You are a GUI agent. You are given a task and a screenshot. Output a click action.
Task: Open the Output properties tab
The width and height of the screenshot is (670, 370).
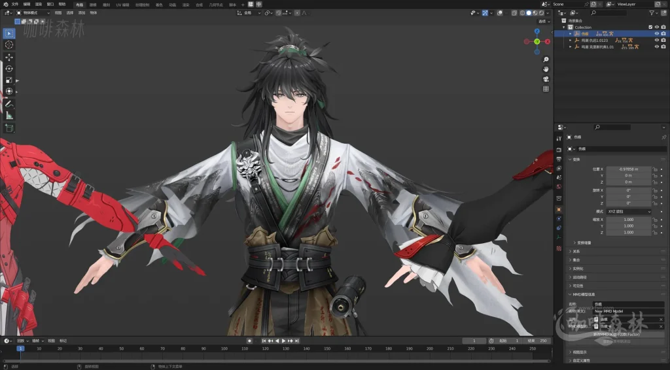[559, 160]
